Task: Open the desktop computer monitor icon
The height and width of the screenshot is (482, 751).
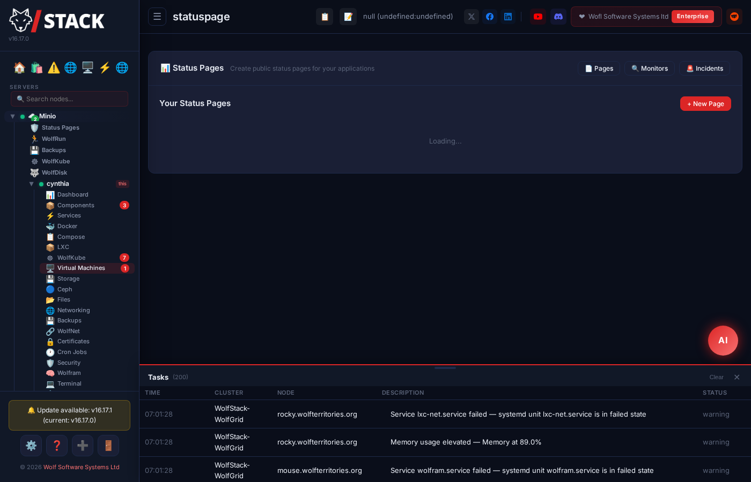Action: click(87, 67)
